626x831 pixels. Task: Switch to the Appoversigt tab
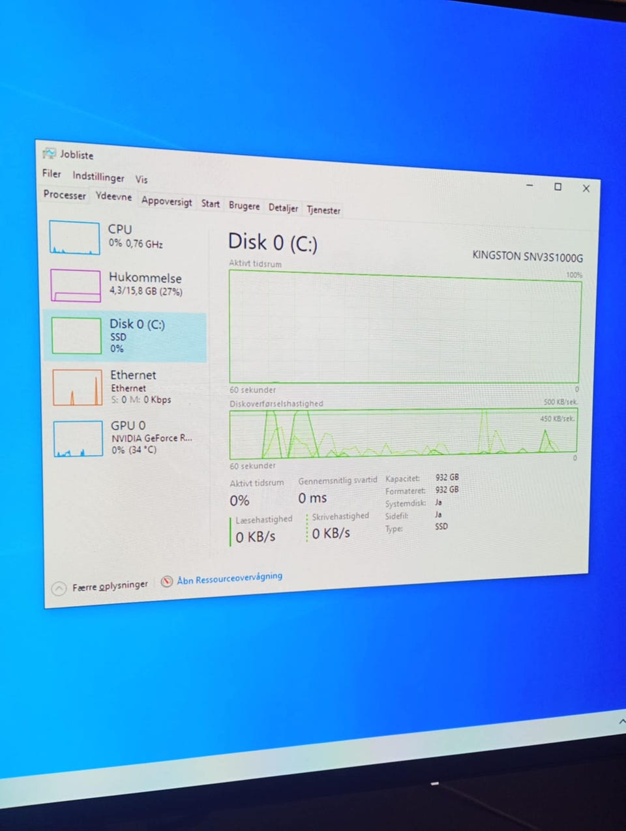coord(167,201)
